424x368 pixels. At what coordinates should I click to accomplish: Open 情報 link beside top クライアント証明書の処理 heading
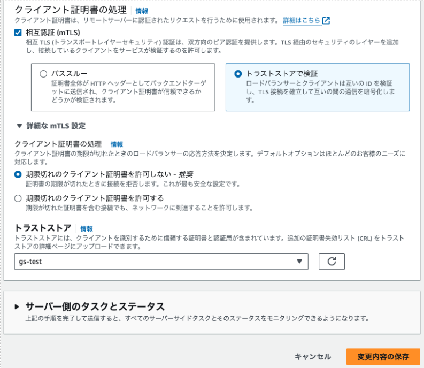click(x=142, y=11)
